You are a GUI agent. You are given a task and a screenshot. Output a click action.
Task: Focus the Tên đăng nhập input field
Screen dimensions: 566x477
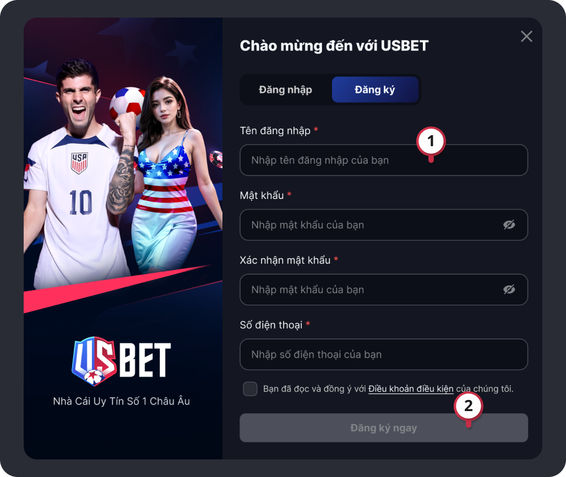click(384, 160)
